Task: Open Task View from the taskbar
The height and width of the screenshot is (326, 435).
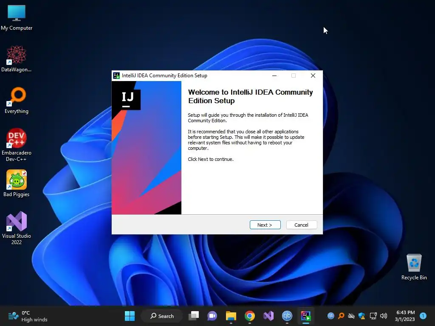Action: pos(194,316)
